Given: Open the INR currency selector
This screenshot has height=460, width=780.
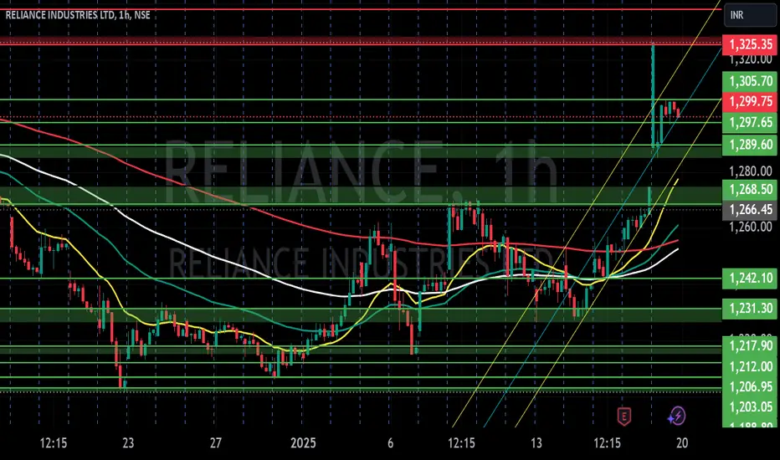Looking at the screenshot, I should pyautogui.click(x=750, y=15).
